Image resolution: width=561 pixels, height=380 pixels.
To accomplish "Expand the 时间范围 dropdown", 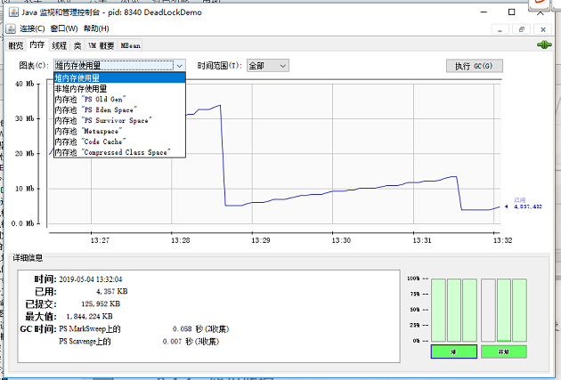I will [267, 66].
